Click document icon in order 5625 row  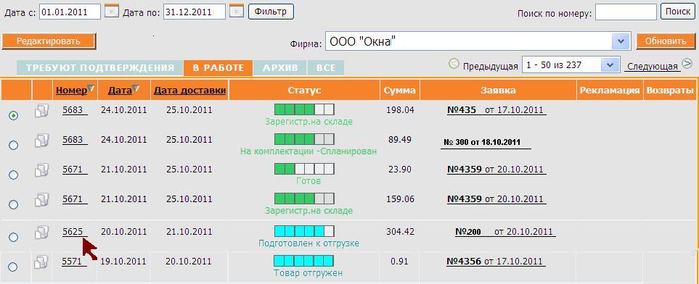pyautogui.click(x=41, y=233)
